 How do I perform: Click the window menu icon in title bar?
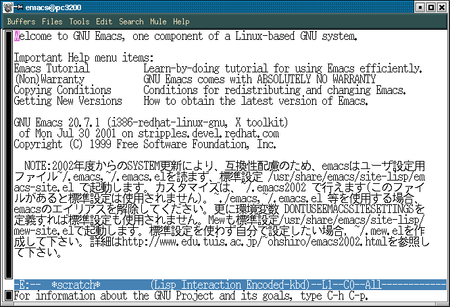[8, 7]
